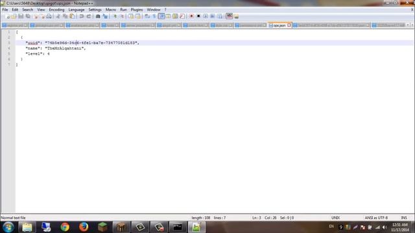Open the Window menu
Viewport: 415px width, 233px height.
[154, 10]
